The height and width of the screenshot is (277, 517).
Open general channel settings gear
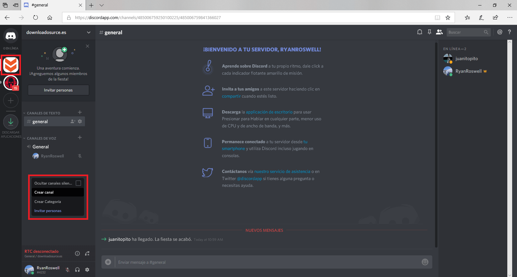[x=80, y=122]
